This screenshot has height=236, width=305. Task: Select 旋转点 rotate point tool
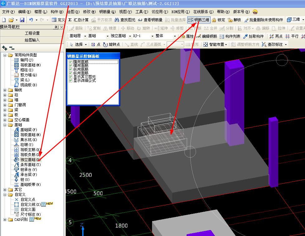point(112,45)
